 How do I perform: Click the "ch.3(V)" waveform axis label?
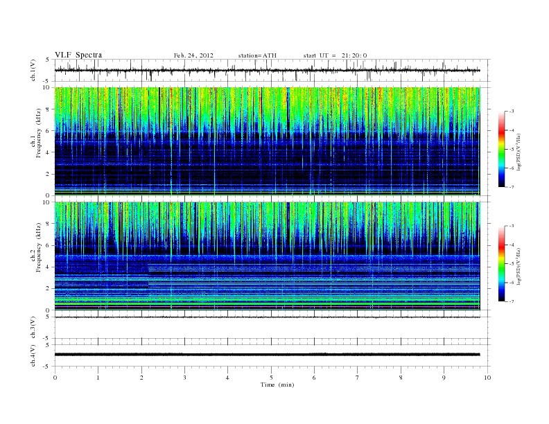click(33, 328)
